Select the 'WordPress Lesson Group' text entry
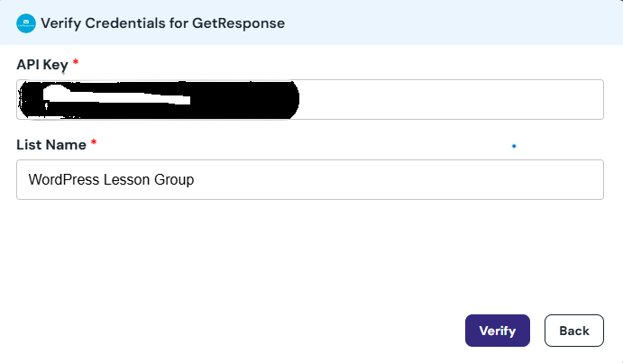 [112, 180]
